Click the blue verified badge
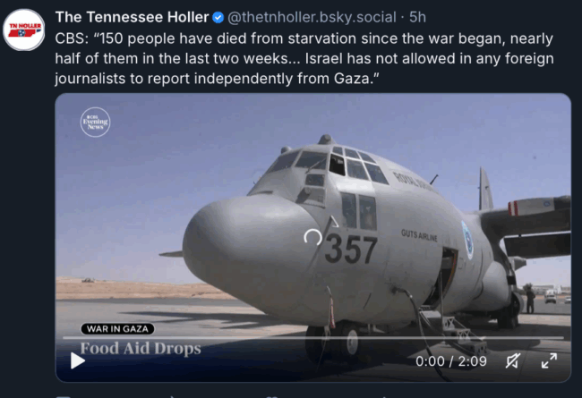The image size is (582, 398). click(x=218, y=17)
